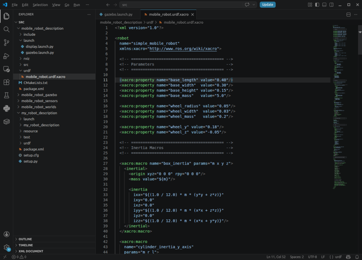Expand the rviz folder
This screenshot has height=260, width=362.
[54, 59]
